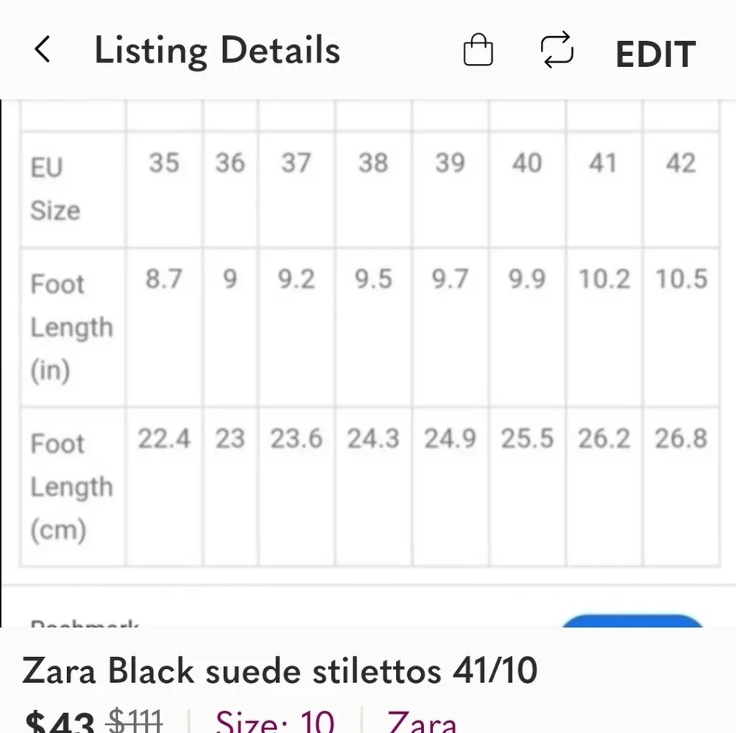Viewport: 736px width, 733px height.
Task: Tap the relist swap-arrows icon
Action: pos(557,50)
